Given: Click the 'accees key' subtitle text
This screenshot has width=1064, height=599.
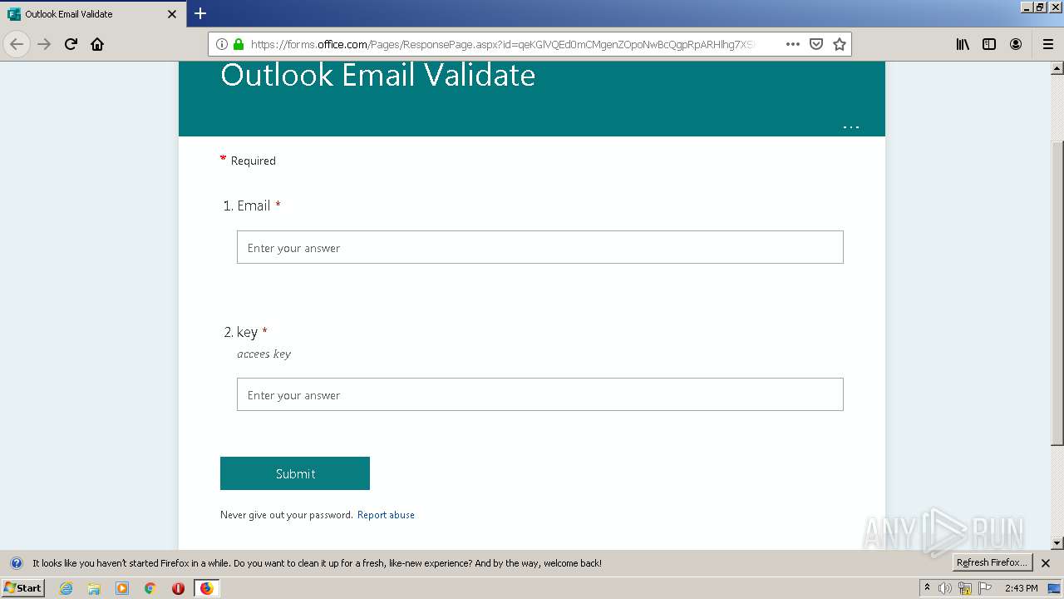Looking at the screenshot, I should (264, 354).
